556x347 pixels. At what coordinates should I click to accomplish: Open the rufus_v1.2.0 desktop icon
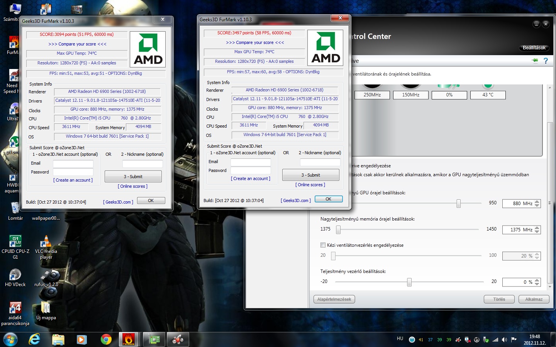point(46,278)
